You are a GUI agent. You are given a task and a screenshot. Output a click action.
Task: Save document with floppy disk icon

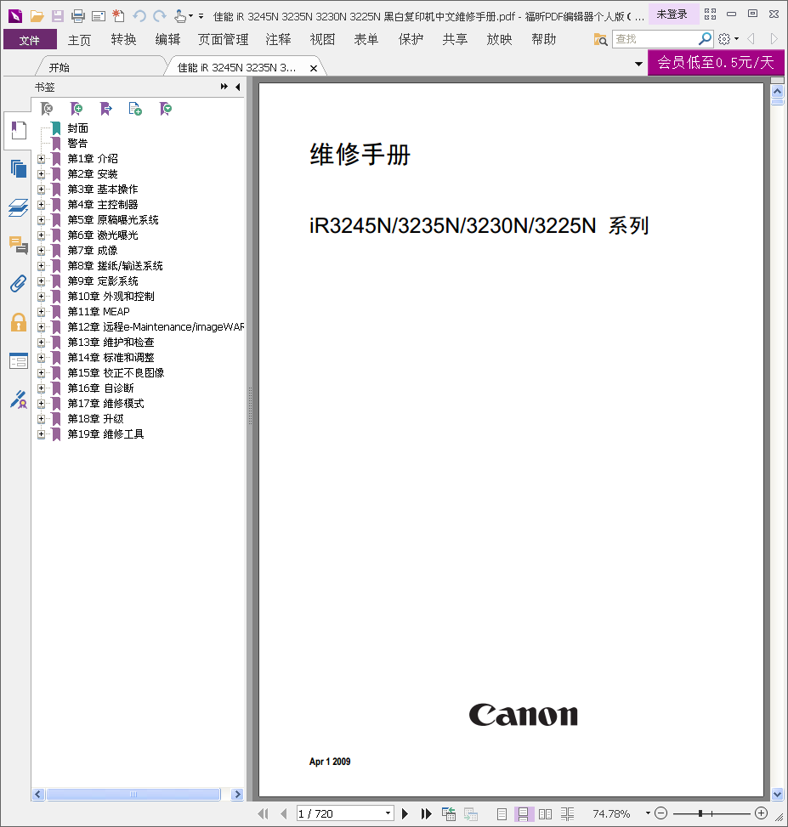pos(58,16)
